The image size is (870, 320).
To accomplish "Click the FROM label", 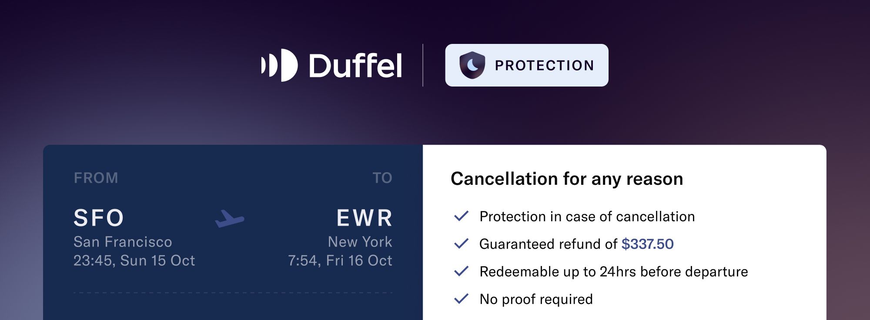I will coord(96,178).
